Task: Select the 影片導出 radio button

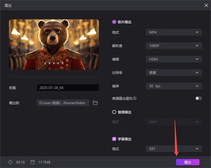Action: click(114, 22)
